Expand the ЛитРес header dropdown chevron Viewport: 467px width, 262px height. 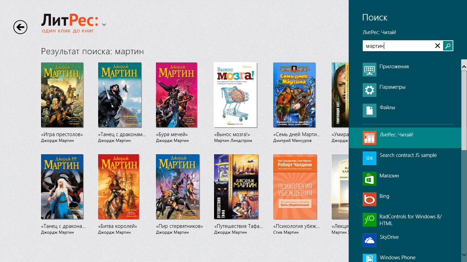104,25
